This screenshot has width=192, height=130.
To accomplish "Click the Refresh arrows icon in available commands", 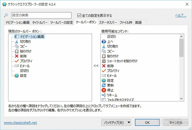I will (x=104, y=85).
